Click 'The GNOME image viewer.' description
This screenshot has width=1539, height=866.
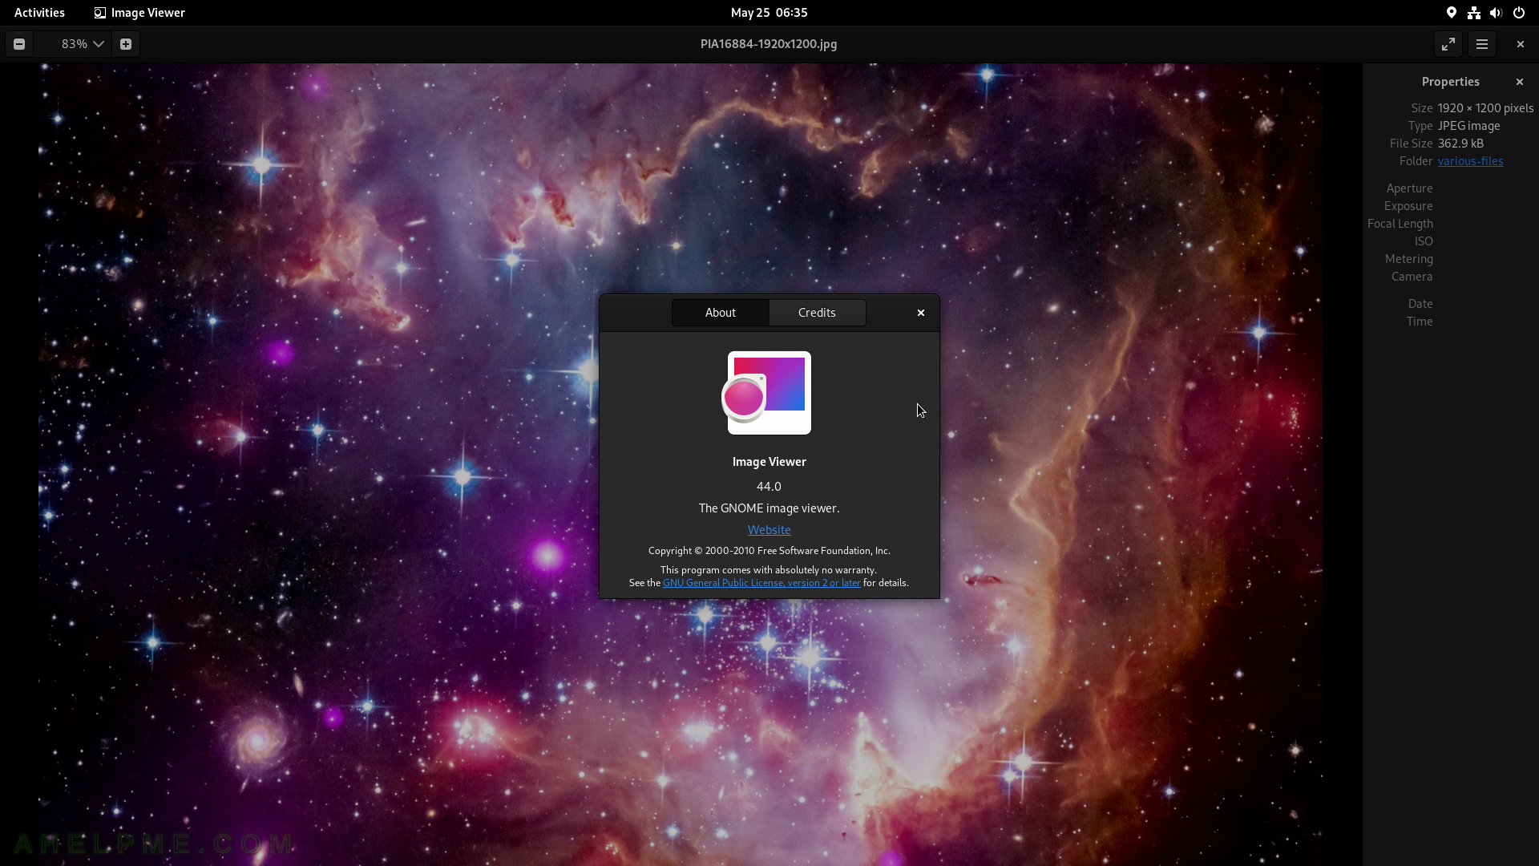tap(769, 508)
